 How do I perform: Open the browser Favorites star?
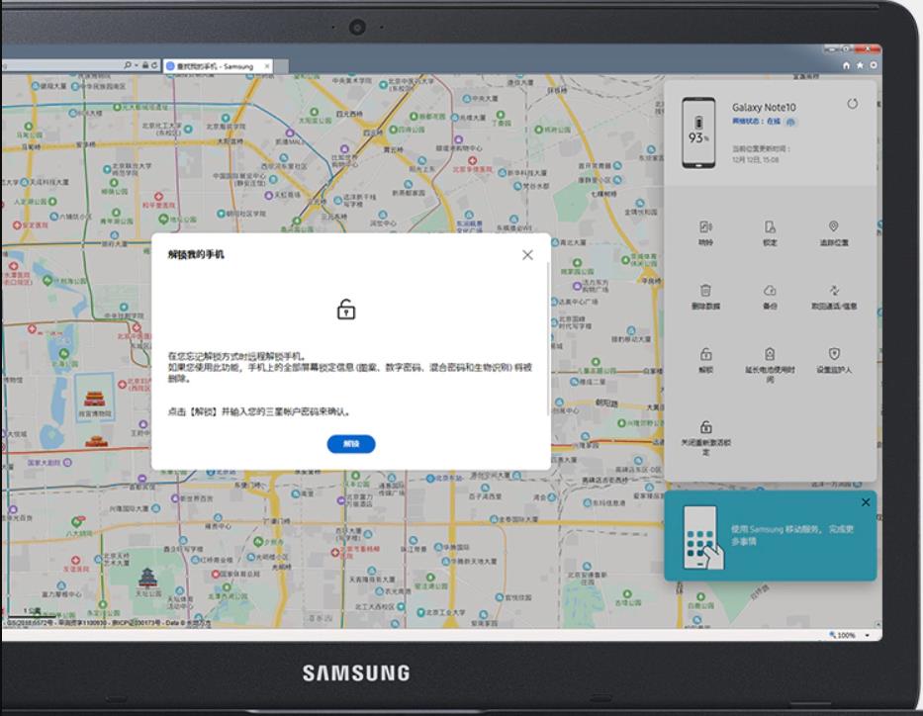(860, 65)
